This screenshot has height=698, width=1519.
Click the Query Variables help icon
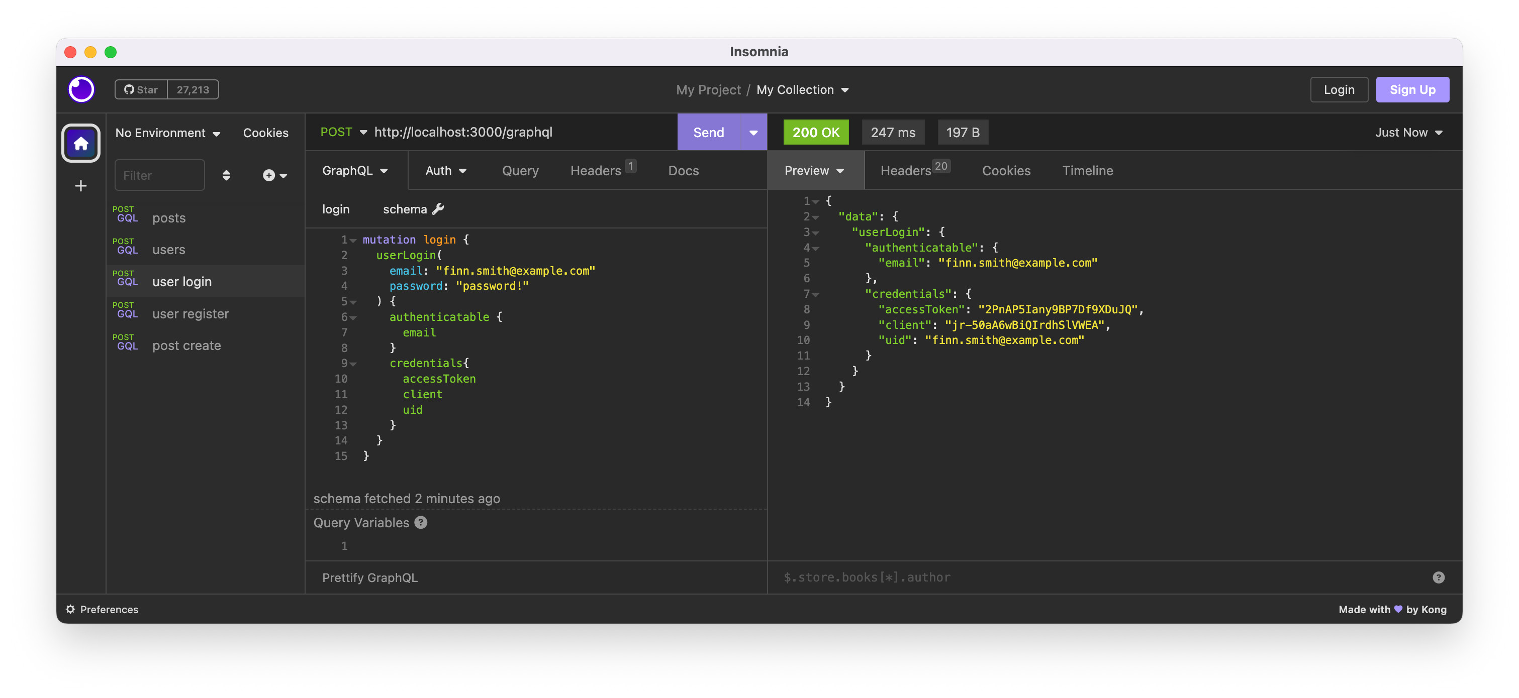click(x=421, y=522)
